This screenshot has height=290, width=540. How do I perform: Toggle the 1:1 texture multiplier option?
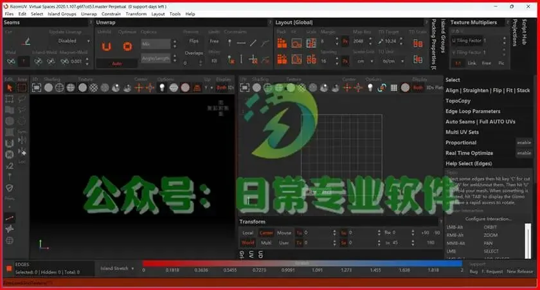pyautogui.click(x=458, y=64)
